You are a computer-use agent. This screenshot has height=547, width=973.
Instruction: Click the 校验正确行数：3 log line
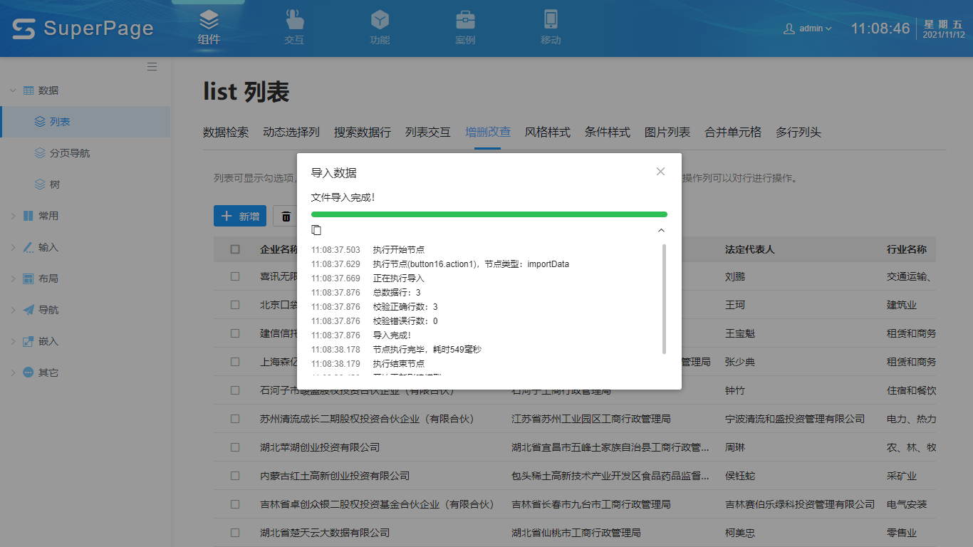[405, 307]
